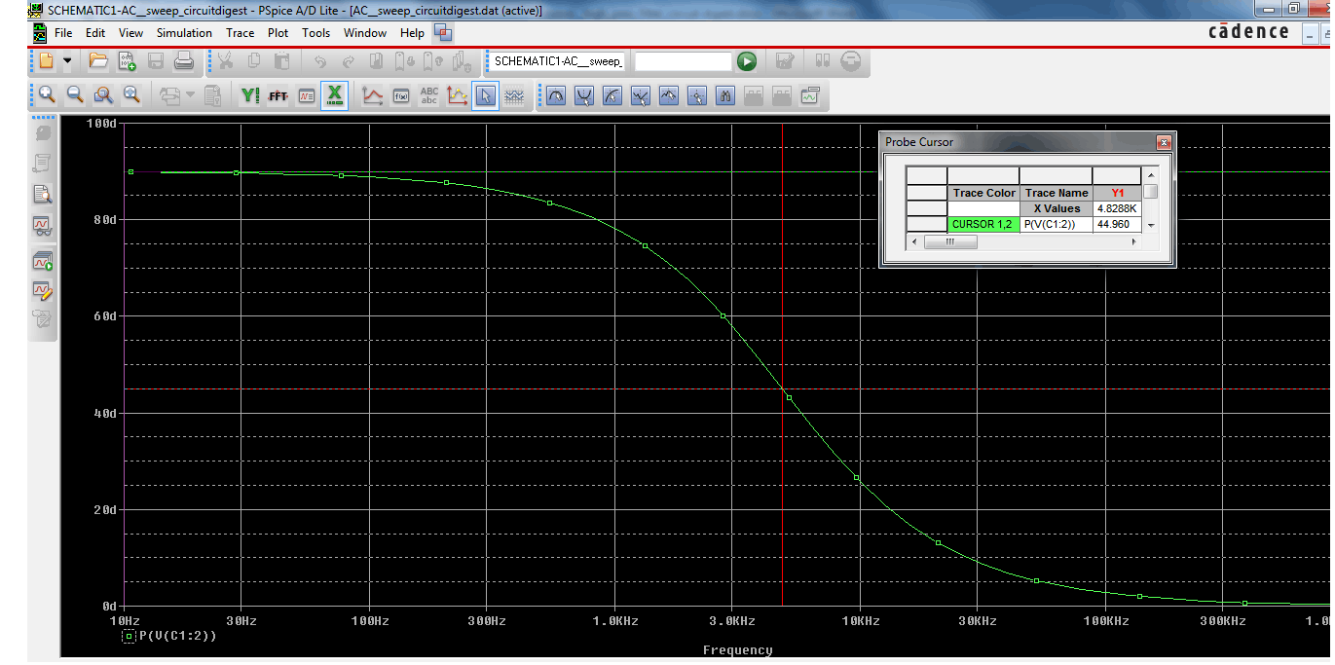Click View Output File magnifier page icon

[42, 194]
